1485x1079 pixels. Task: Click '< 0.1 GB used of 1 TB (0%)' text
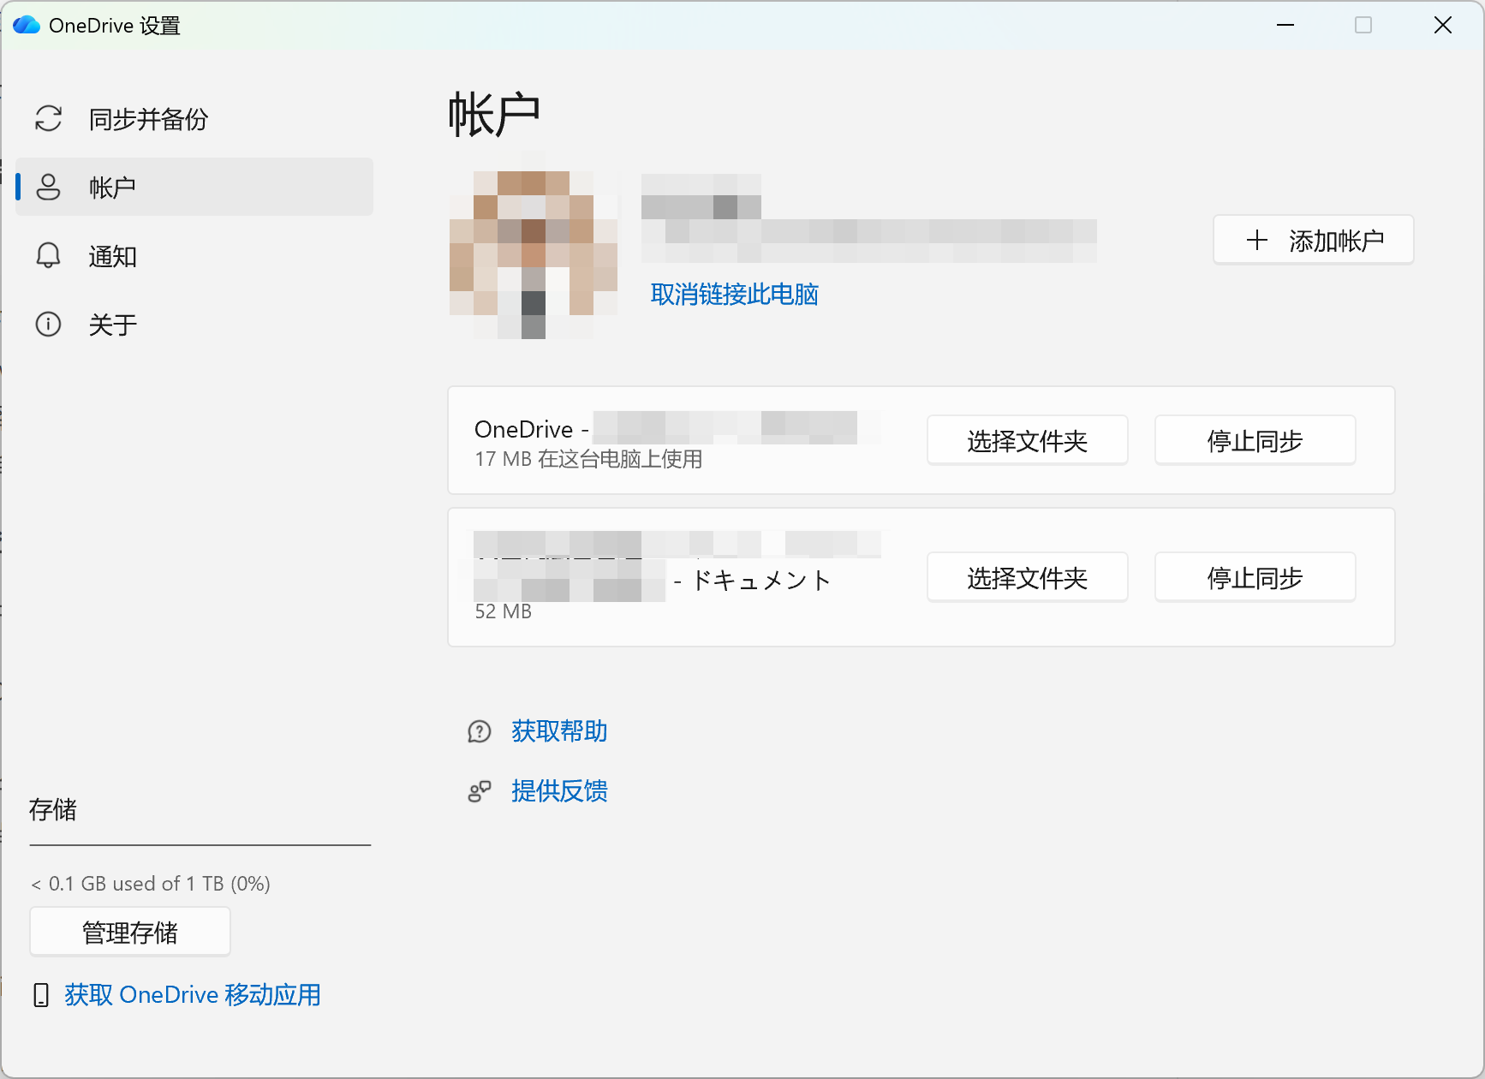(x=151, y=884)
